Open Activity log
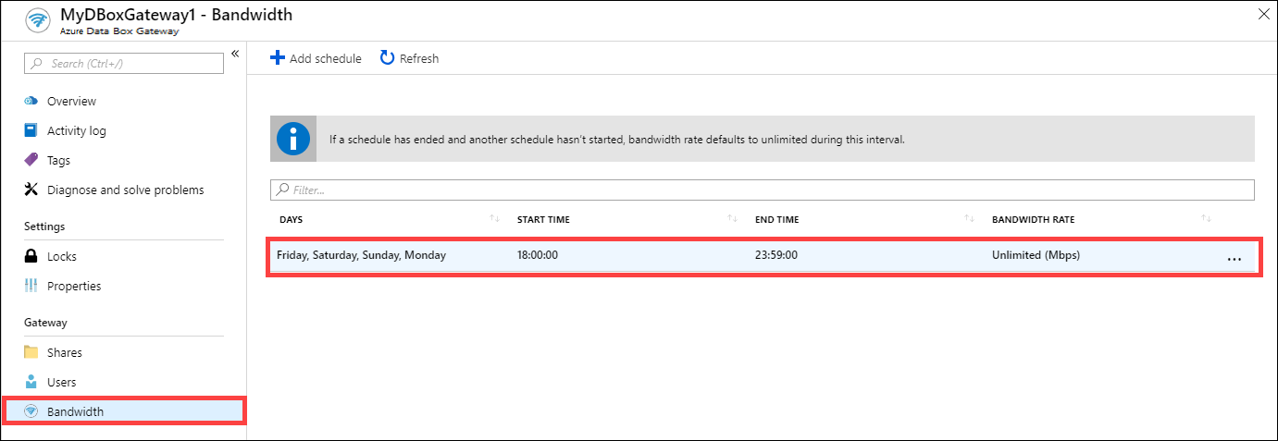This screenshot has height=441, width=1278. [x=77, y=130]
